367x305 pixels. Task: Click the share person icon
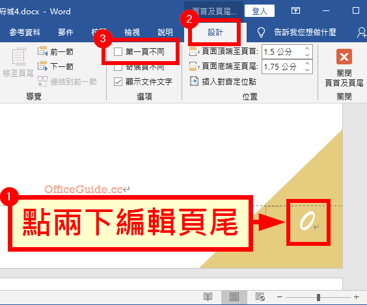click(x=362, y=33)
